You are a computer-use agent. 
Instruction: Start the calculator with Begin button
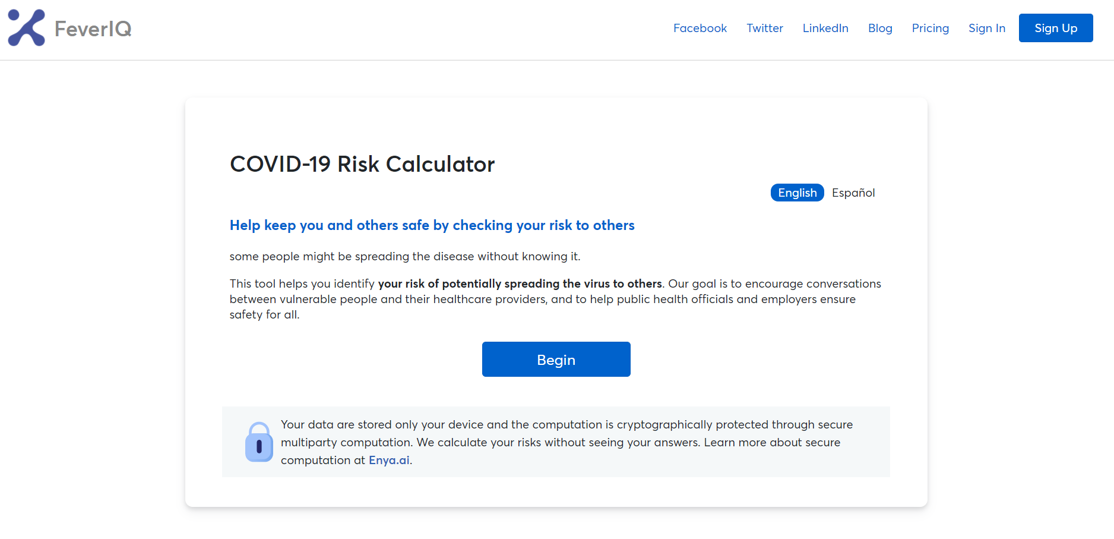pos(556,359)
